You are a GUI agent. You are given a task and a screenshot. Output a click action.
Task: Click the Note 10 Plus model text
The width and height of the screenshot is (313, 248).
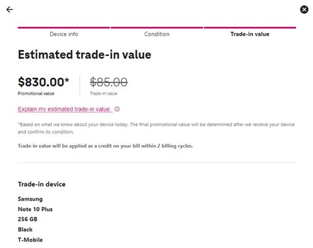35,209
